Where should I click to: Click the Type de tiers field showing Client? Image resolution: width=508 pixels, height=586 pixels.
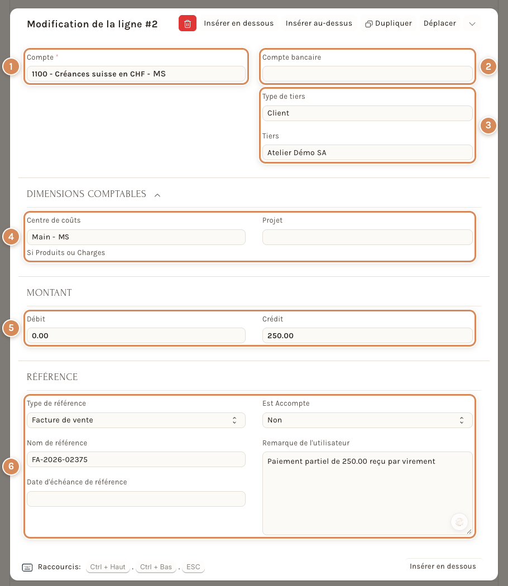click(367, 113)
